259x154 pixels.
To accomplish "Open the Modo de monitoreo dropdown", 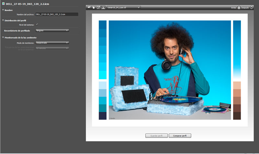I will click(52, 42).
